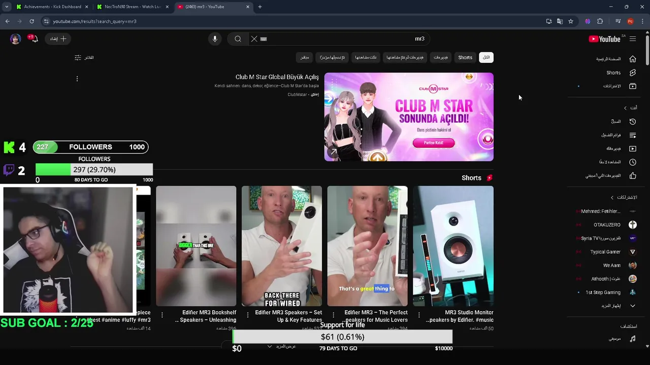
Task: Open 'Club M Star Global Büyük Açılış' link
Action: (x=277, y=77)
